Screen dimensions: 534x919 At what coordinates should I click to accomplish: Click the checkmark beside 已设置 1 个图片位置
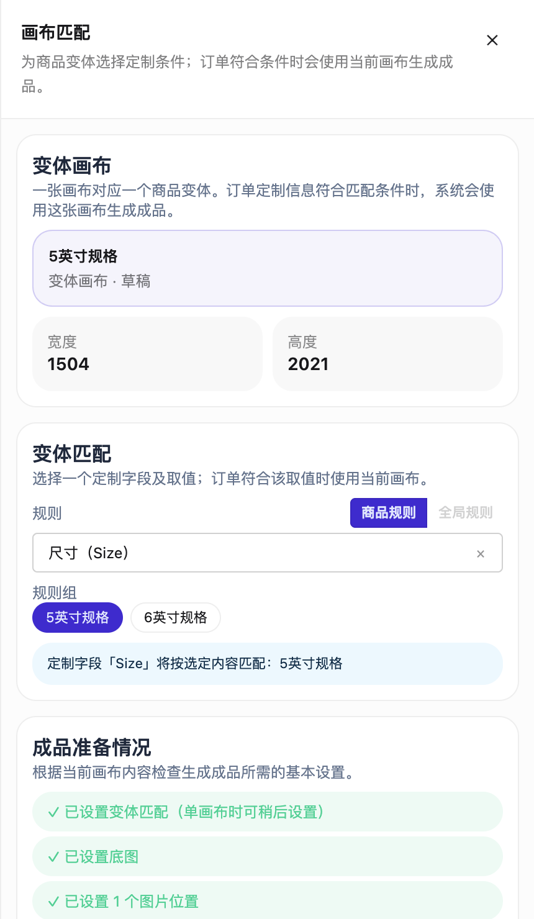pos(53,902)
